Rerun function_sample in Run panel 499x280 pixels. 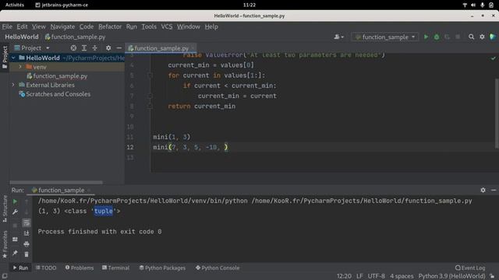(x=15, y=201)
